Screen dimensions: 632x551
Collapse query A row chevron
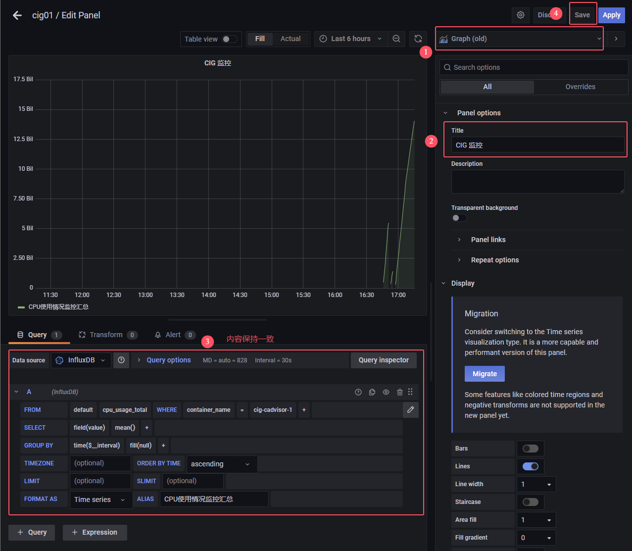tap(16, 392)
